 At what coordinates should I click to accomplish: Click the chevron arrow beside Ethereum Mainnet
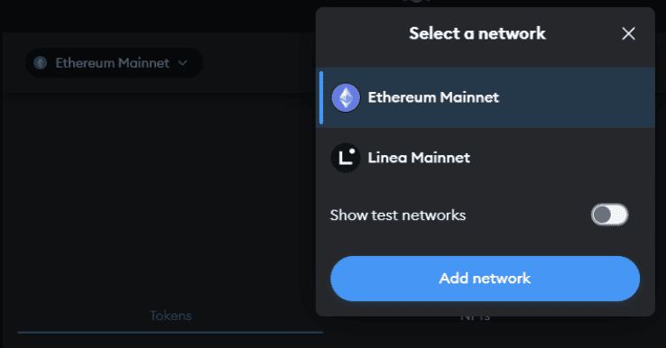(182, 63)
